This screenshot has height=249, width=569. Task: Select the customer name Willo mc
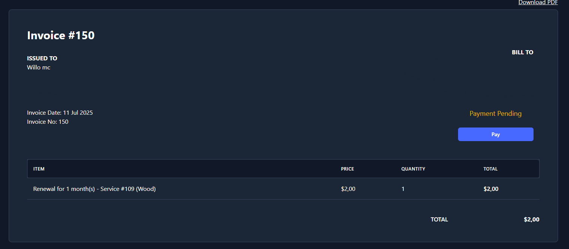click(x=38, y=68)
